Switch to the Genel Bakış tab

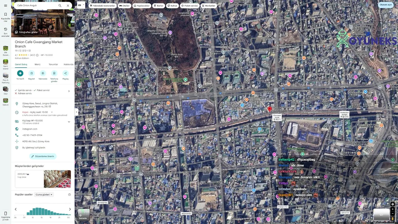coord(21,64)
